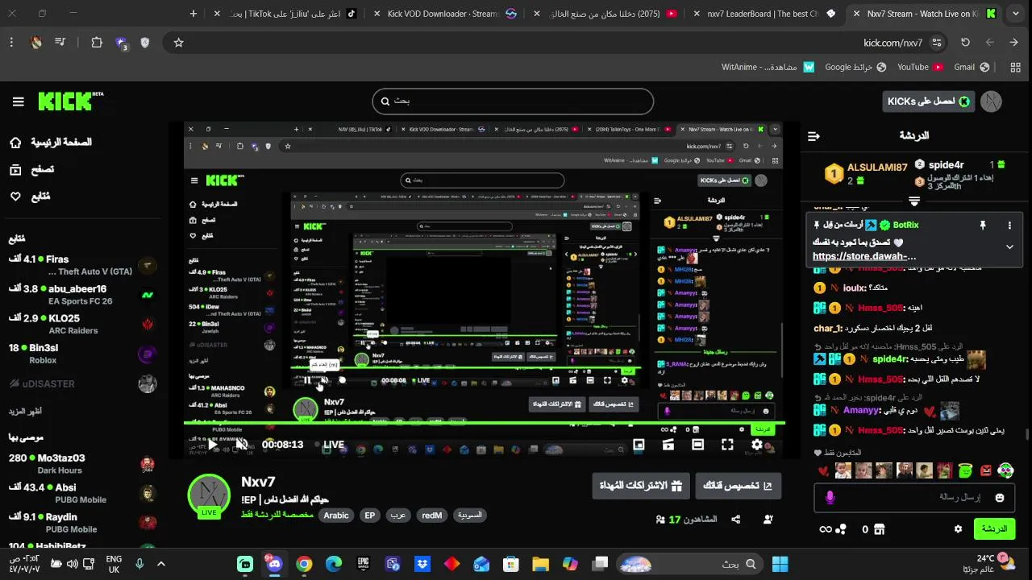Click the Nxv7 channel avatar
1032x580 pixels.
[x=209, y=495]
